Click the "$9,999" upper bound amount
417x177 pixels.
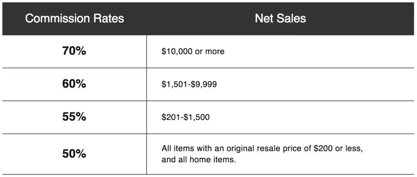[x=204, y=84]
